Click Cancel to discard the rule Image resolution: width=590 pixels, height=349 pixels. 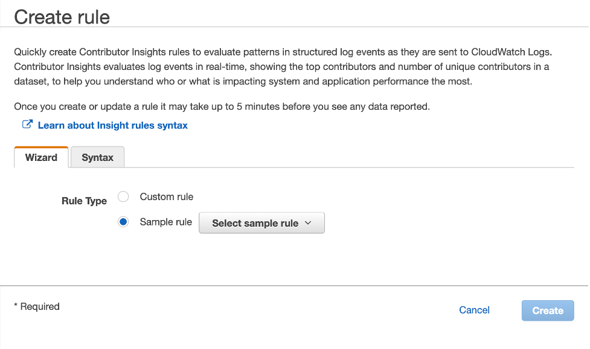(474, 310)
